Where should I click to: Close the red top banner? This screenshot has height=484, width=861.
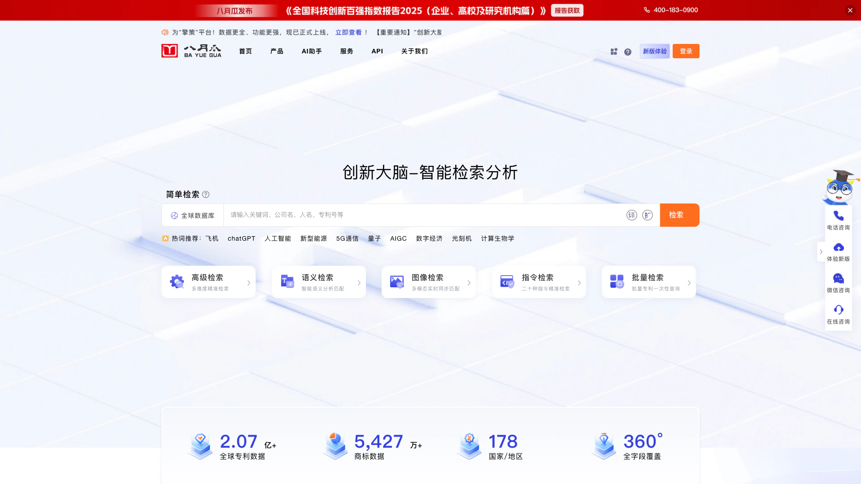850,10
